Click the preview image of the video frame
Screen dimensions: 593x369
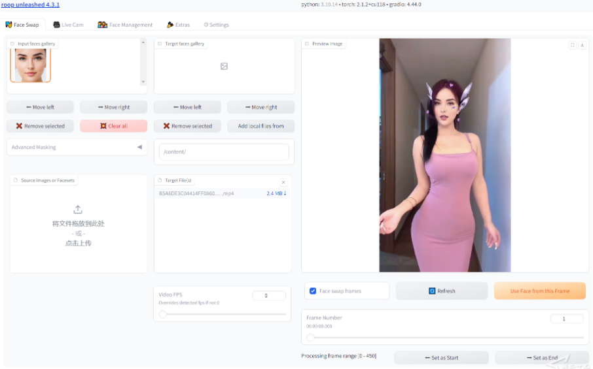click(x=445, y=155)
